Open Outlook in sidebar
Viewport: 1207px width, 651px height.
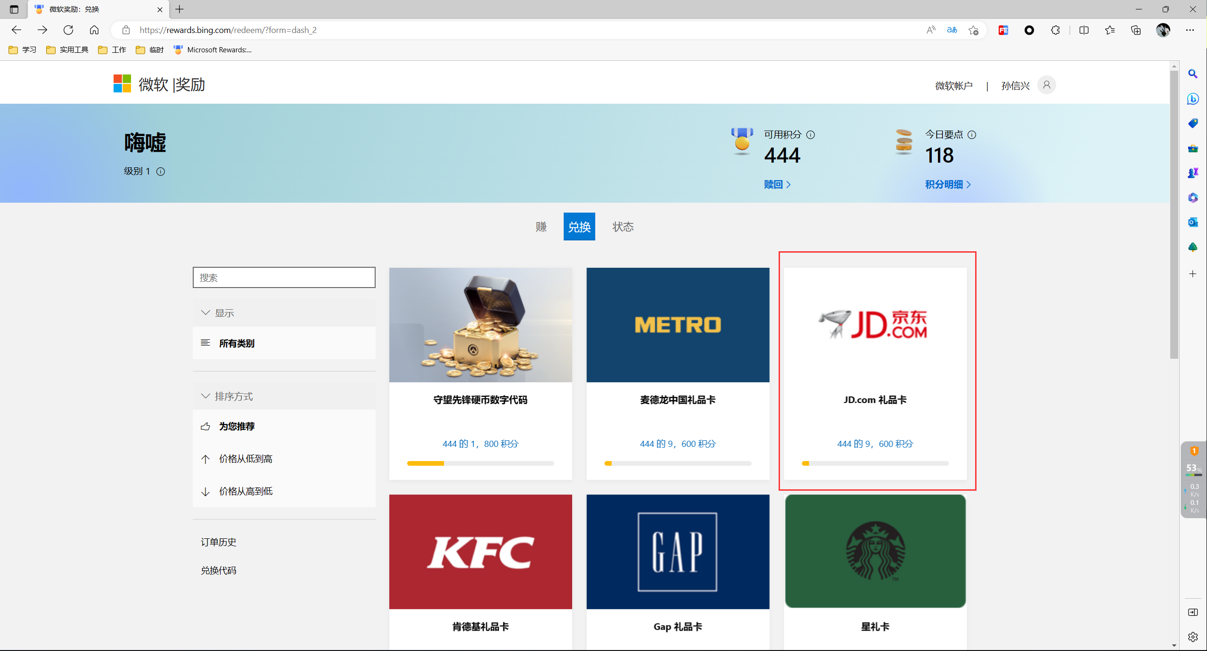(x=1193, y=222)
